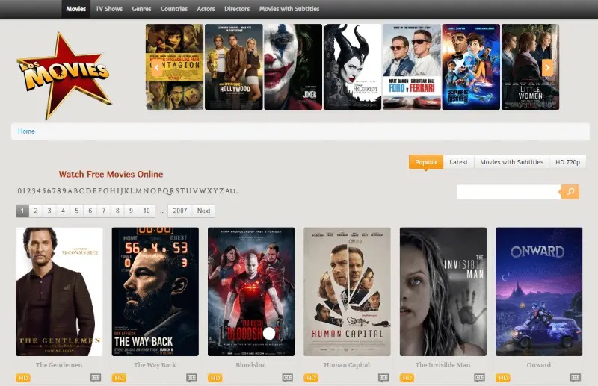Click the HD badge under Human Capital
This screenshot has height=386, width=598.
(310, 378)
